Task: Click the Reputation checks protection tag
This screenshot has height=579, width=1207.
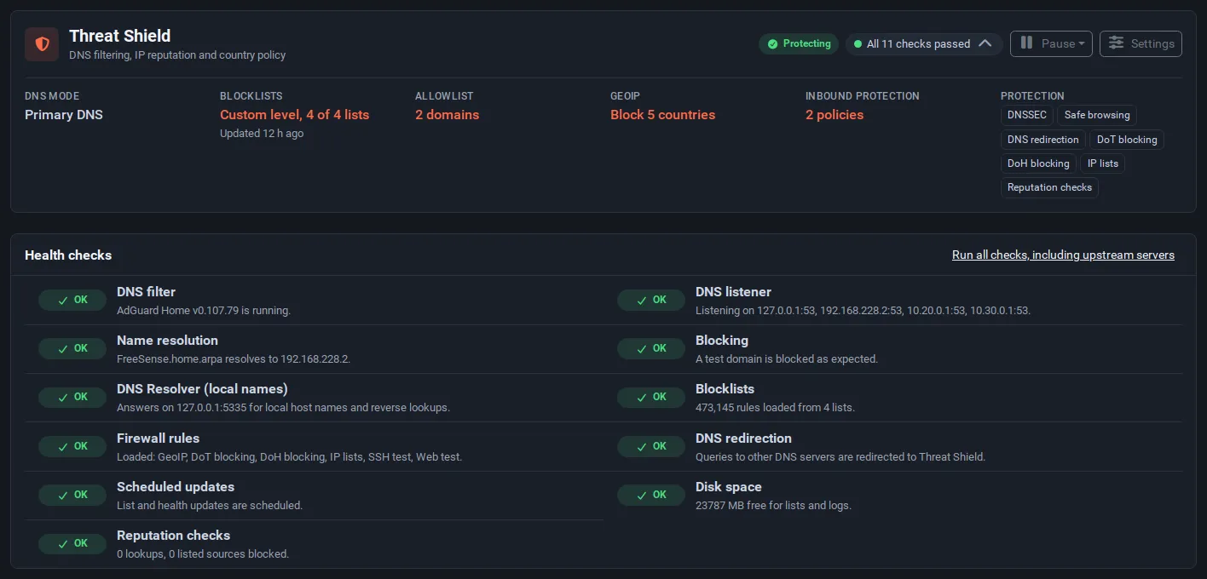Action: (1049, 187)
